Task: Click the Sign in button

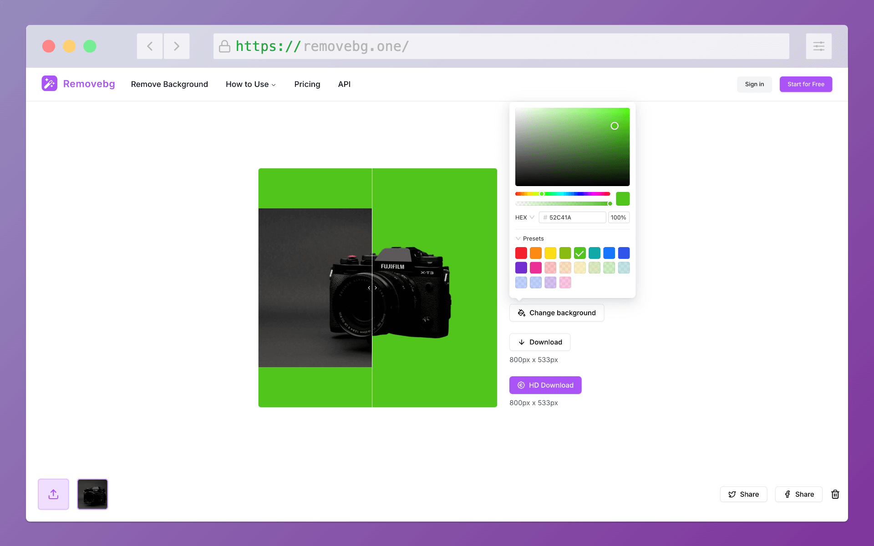Action: 754,84
